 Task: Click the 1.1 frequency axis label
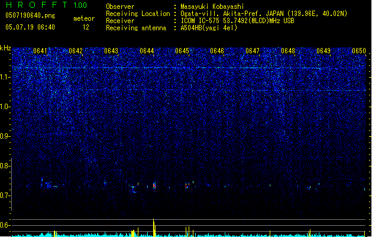tap(5, 77)
